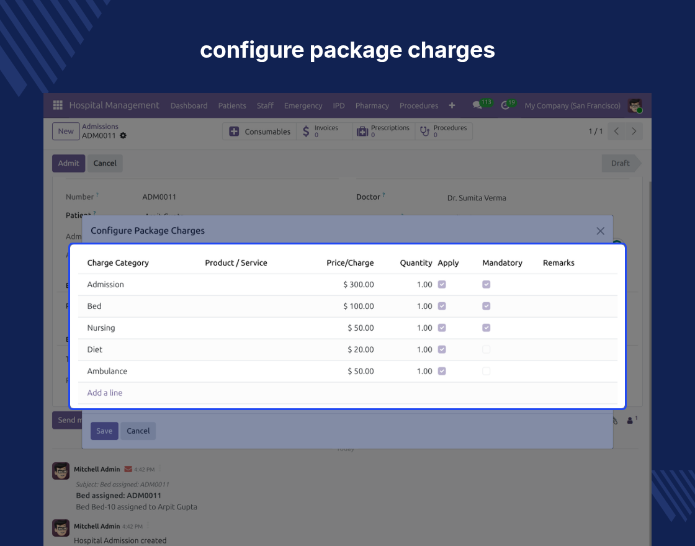Click the red envelope icon on the message
This screenshot has height=546, width=695.
(128, 469)
